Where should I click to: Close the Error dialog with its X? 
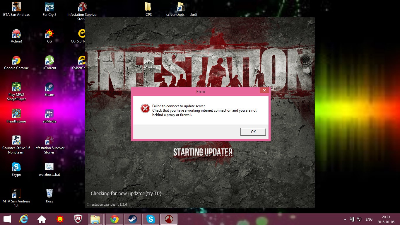pyautogui.click(x=264, y=91)
